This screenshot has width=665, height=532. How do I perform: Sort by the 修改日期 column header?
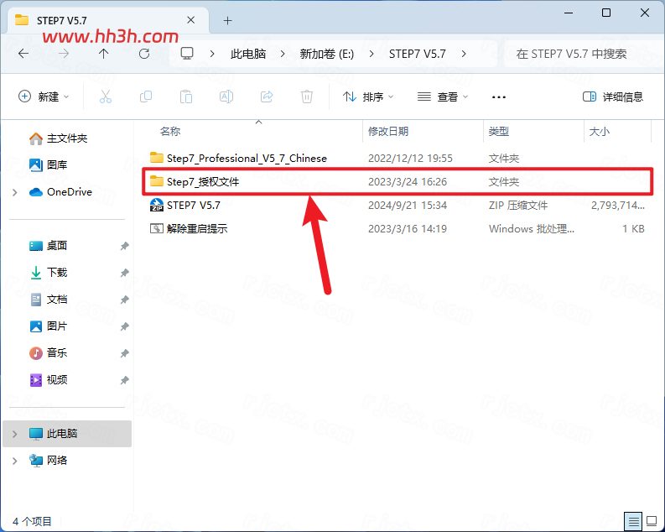(x=388, y=132)
